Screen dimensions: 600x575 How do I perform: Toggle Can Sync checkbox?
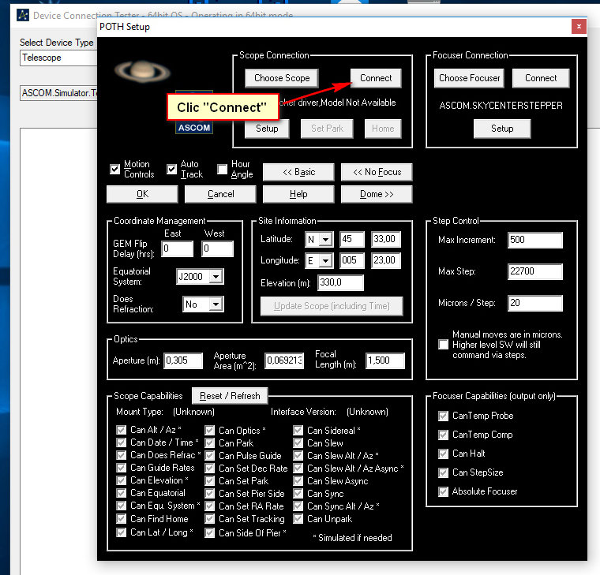pos(298,494)
